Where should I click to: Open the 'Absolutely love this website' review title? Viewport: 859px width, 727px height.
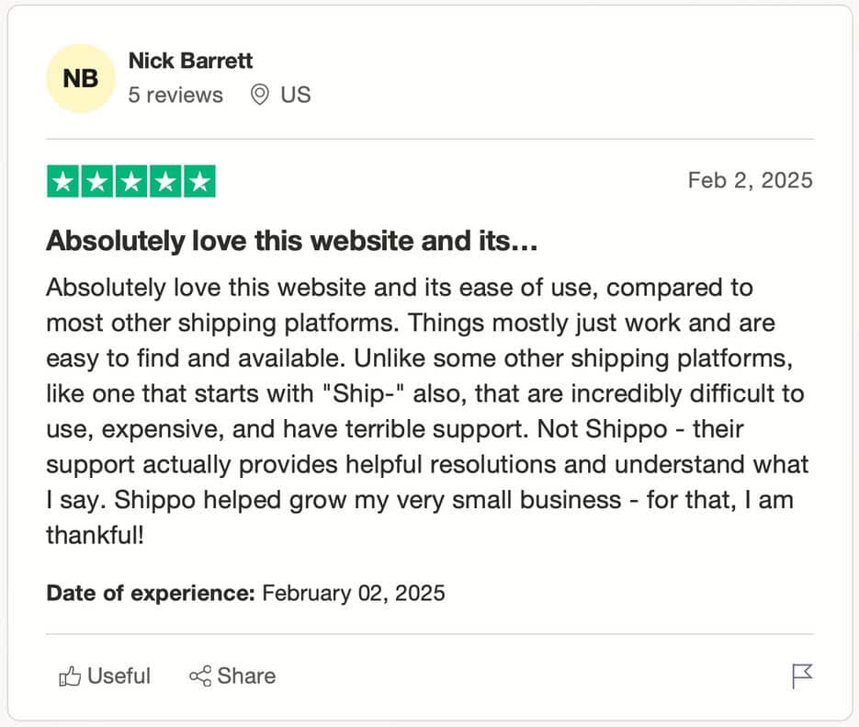[291, 241]
